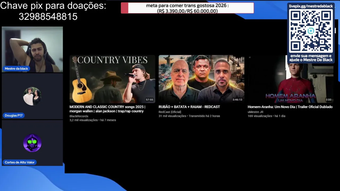Click the livepix.gg/mestredablack text
The width and height of the screenshot is (340, 191).
(x=311, y=6)
